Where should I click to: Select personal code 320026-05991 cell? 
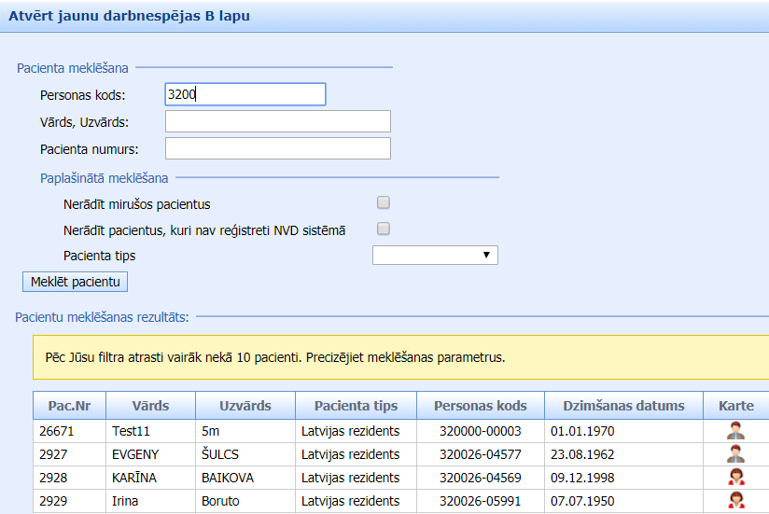480,501
